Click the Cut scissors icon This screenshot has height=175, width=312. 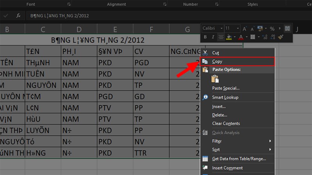205,53
